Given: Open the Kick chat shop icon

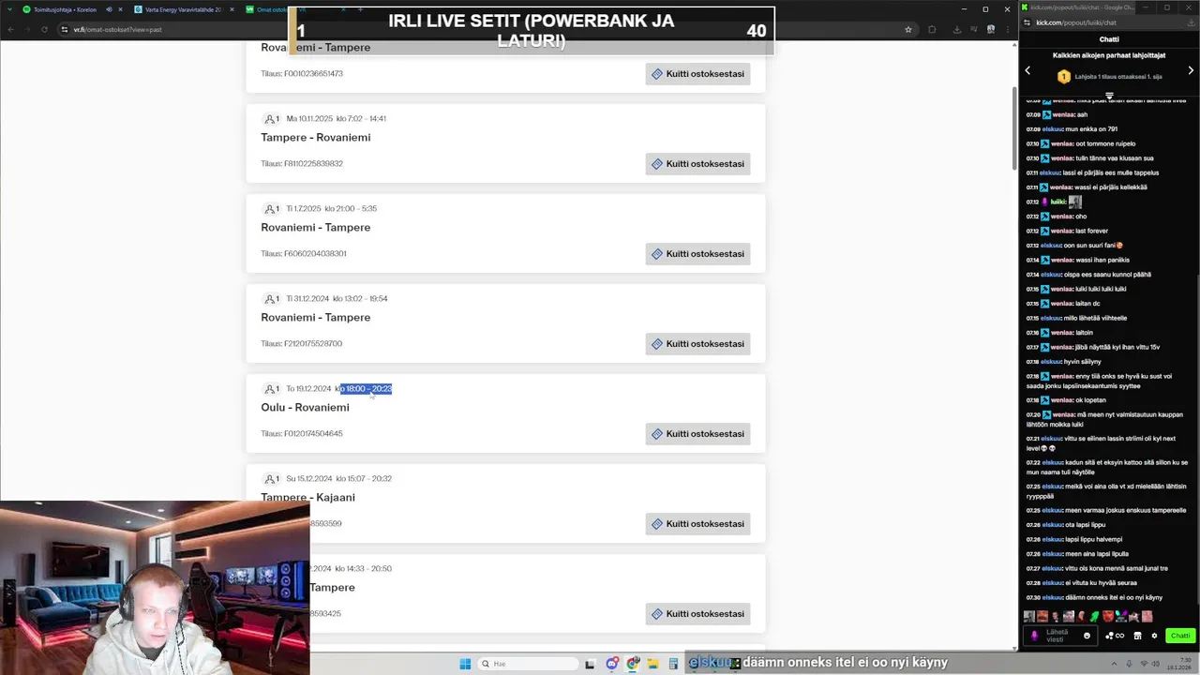Looking at the screenshot, I should click(x=1137, y=636).
